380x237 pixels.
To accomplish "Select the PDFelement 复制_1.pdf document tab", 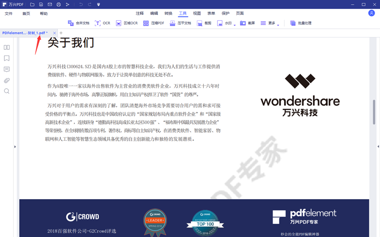I will [25, 33].
